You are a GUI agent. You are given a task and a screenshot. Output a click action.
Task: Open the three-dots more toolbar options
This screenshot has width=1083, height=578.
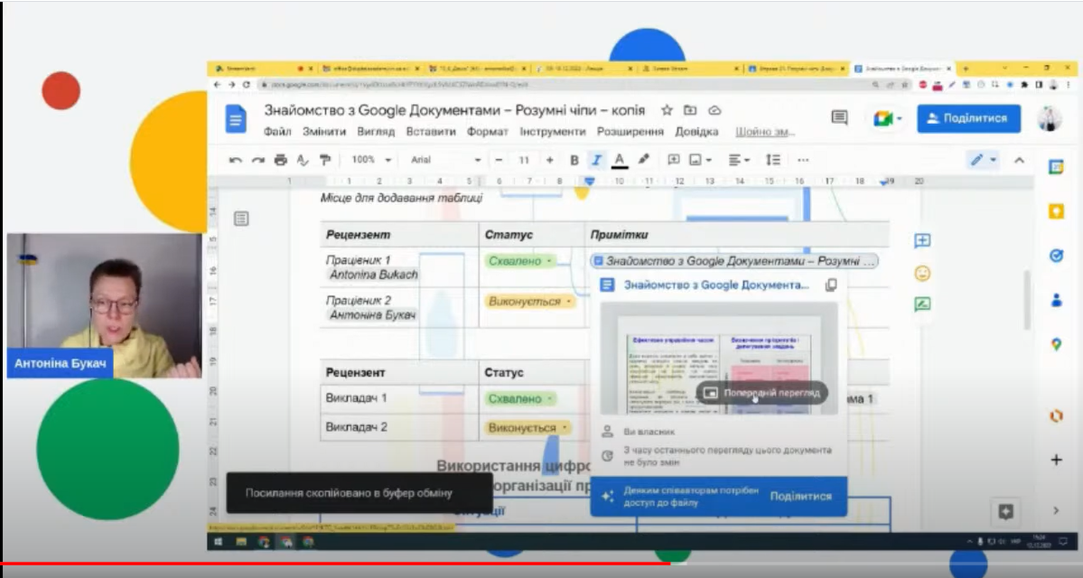803,160
